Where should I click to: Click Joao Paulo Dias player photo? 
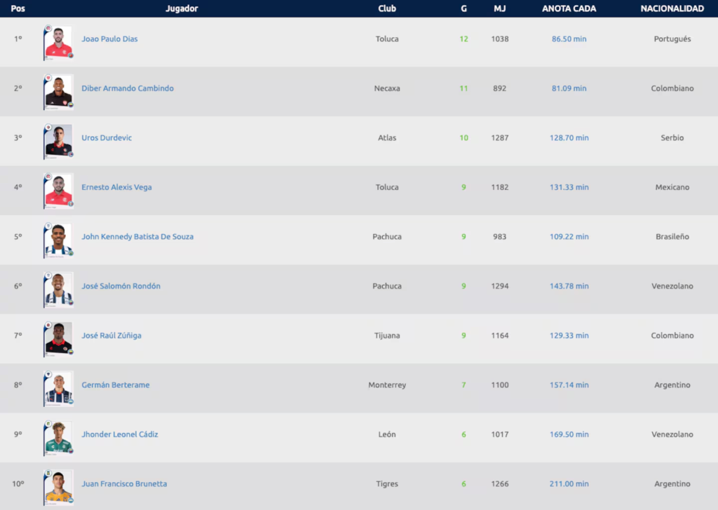tap(59, 42)
